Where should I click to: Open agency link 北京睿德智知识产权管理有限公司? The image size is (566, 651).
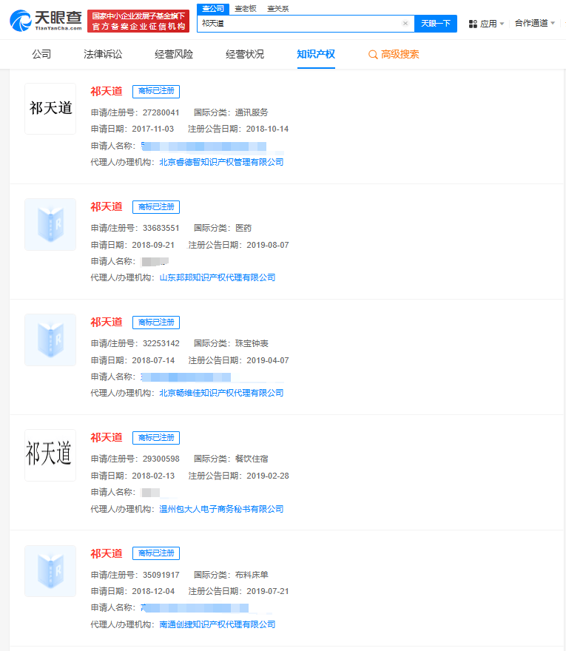coord(221,162)
